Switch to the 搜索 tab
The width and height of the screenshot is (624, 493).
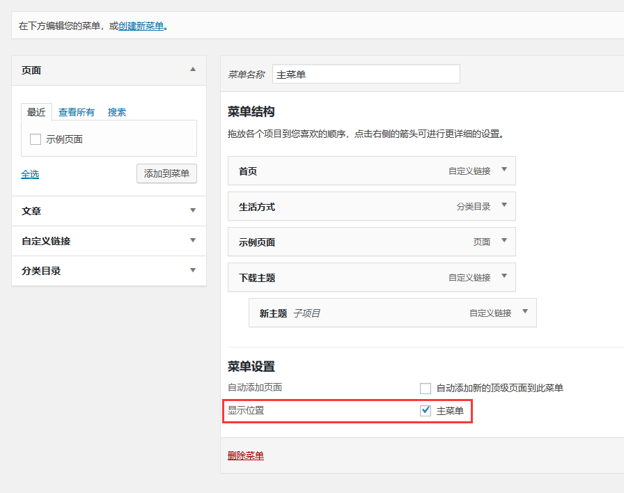point(117,112)
